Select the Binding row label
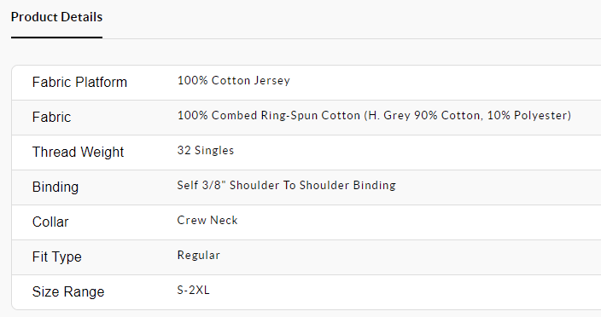This screenshot has height=317, width=601. coord(55,187)
